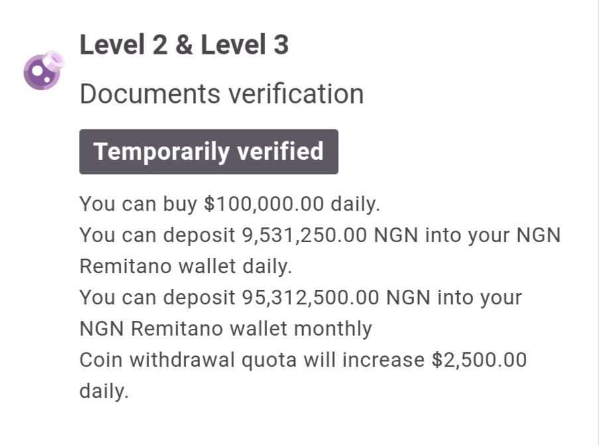The width and height of the screenshot is (599, 445).
Task: Click the $2,500.00 withdrawal quota amount
Action: (x=479, y=359)
